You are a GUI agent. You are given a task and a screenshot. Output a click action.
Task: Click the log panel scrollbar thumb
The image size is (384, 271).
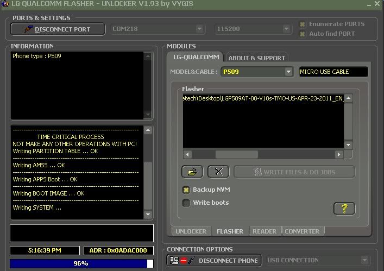pyautogui.click(x=148, y=186)
